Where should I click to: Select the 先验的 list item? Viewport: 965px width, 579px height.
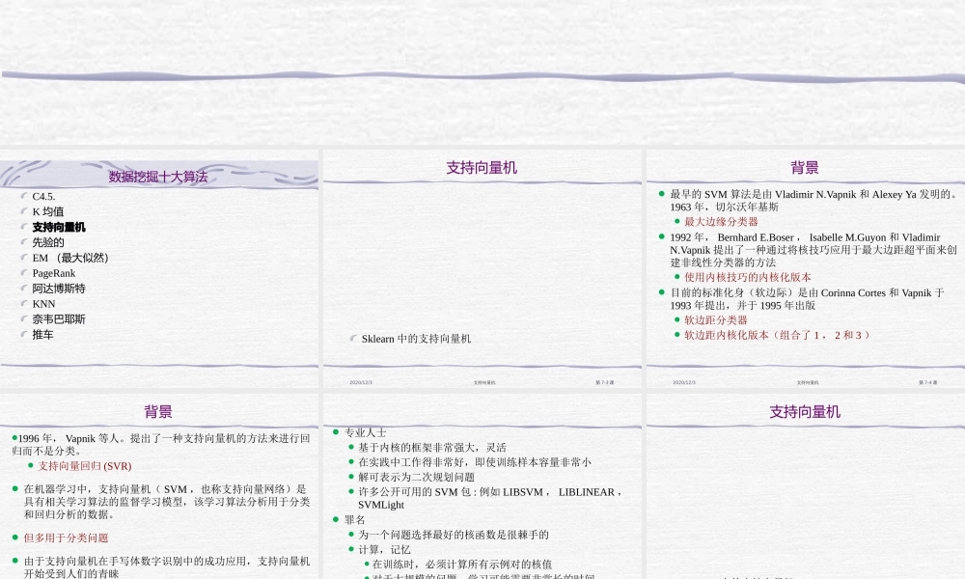48,242
